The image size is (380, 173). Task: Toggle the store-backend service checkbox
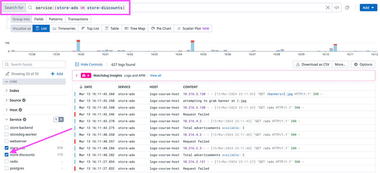pyautogui.click(x=6, y=128)
